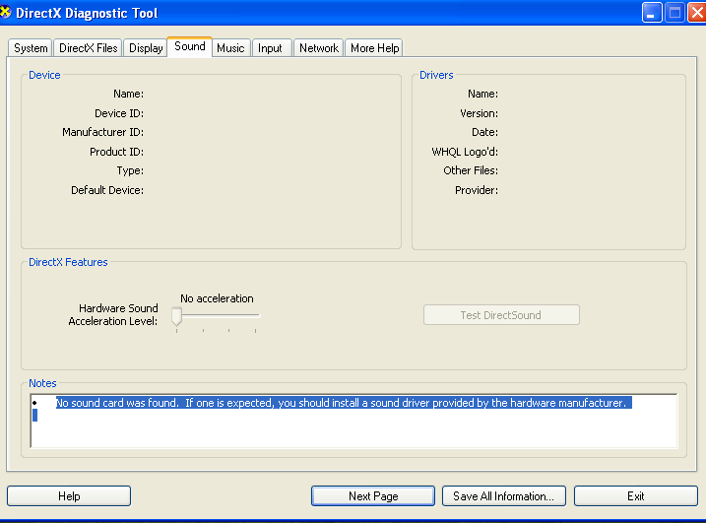
Task: Click the 'Device ID:' label
Action: pyautogui.click(x=119, y=113)
